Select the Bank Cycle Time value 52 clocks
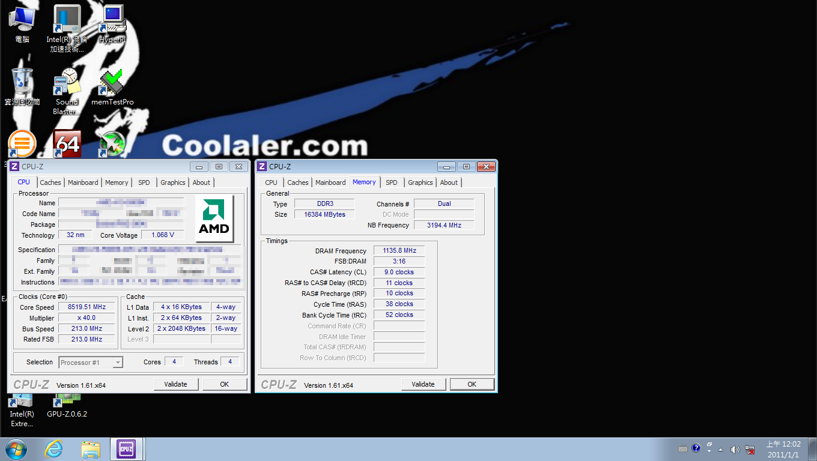Screen dimensions: 817x461 point(399,315)
